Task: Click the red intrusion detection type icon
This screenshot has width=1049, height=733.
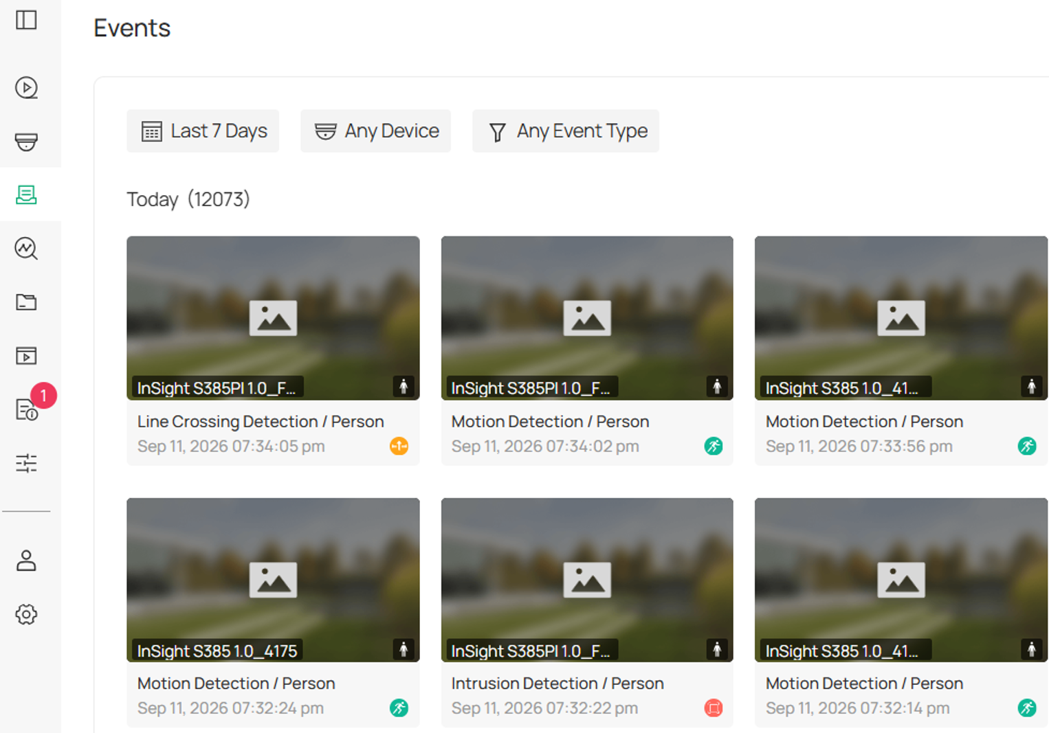Action: click(714, 708)
